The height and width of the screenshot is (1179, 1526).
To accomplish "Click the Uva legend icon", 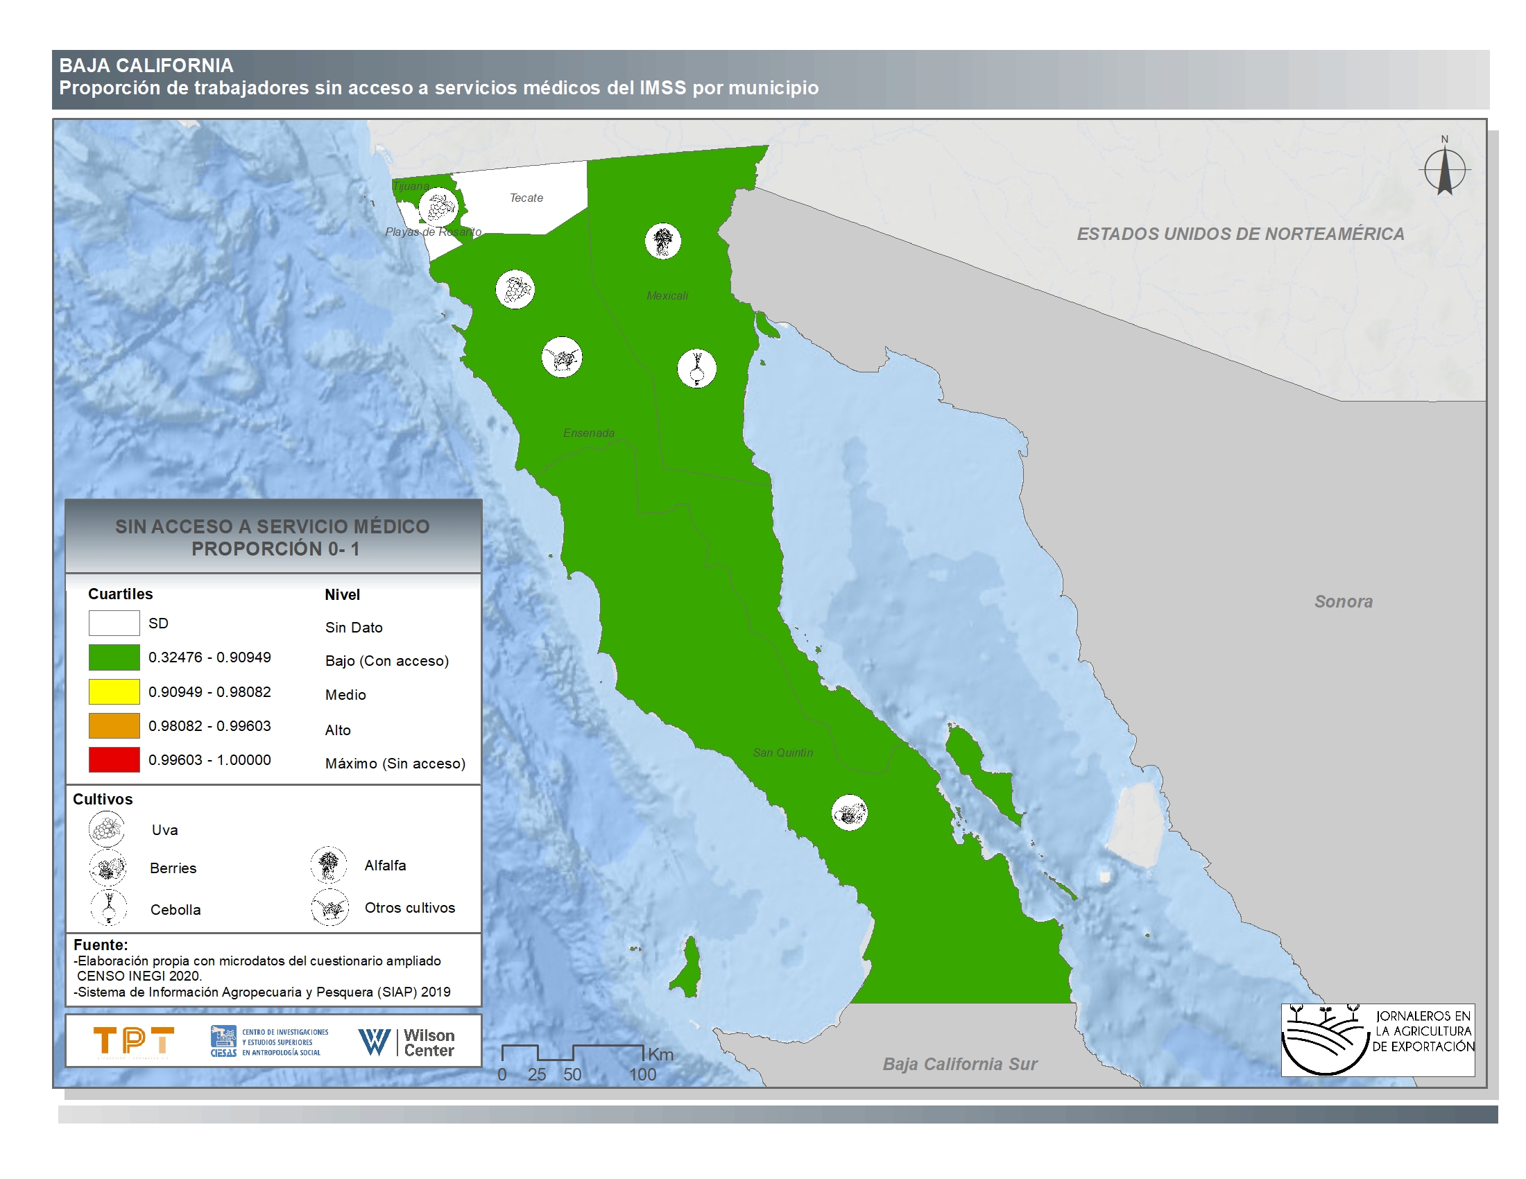I will (x=107, y=829).
